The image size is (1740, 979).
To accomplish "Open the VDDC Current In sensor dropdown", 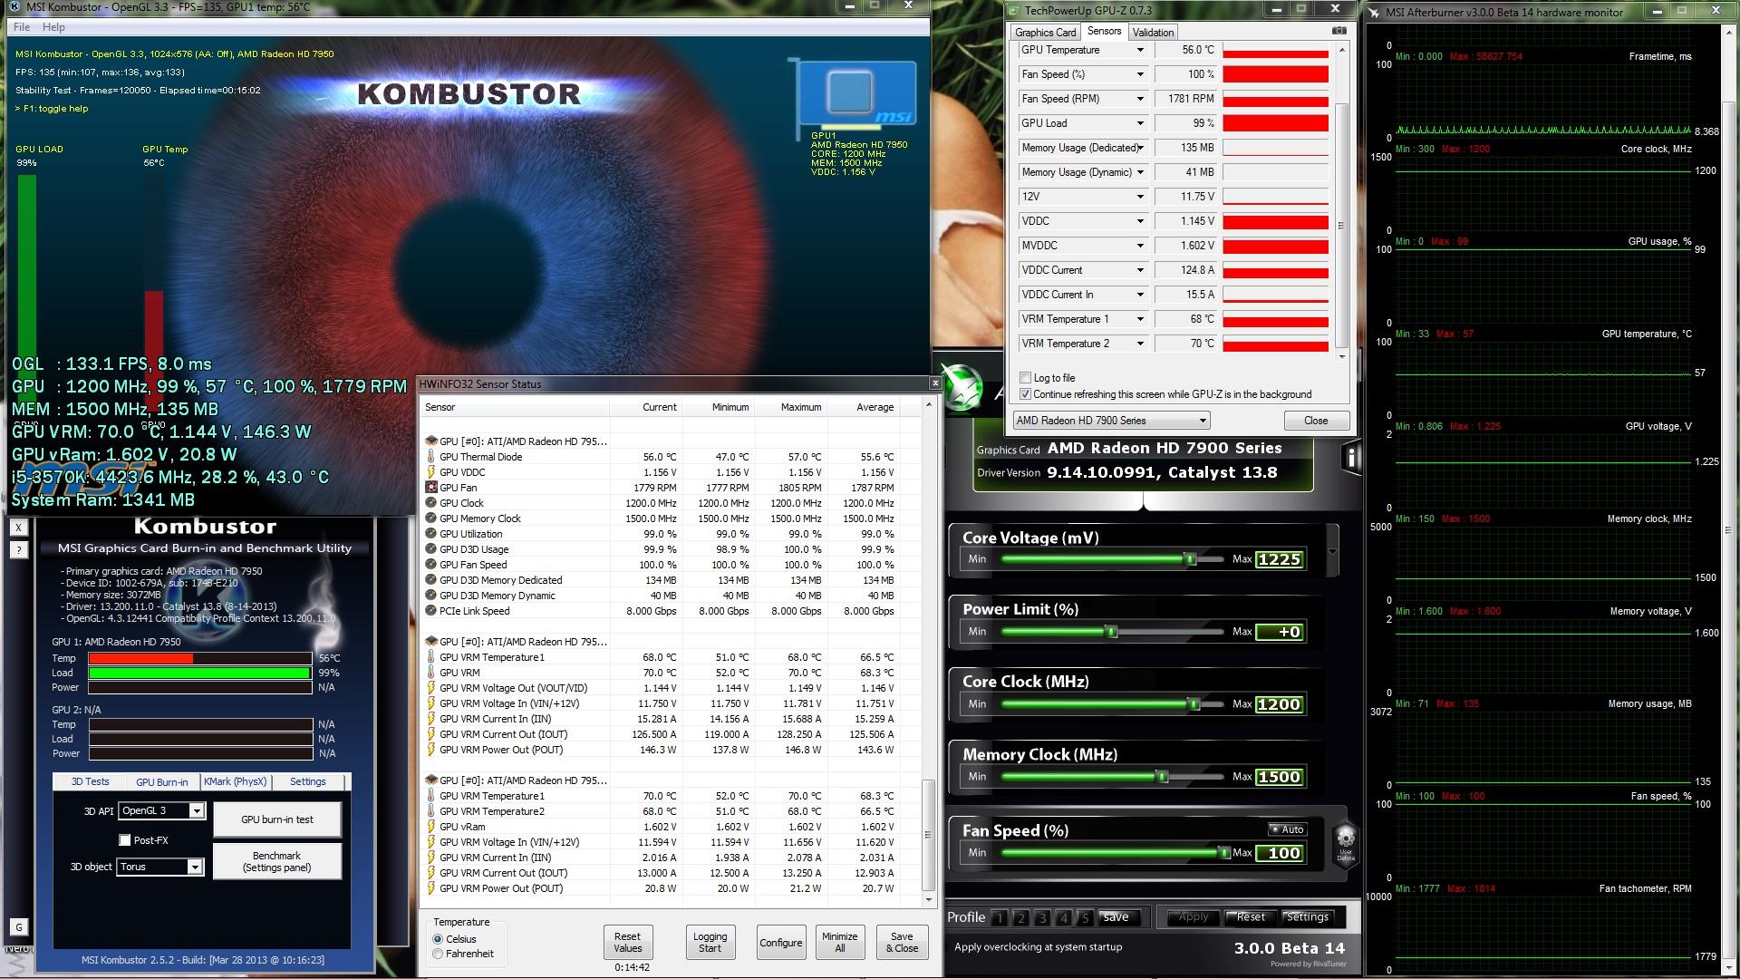I will pyautogui.click(x=1140, y=295).
